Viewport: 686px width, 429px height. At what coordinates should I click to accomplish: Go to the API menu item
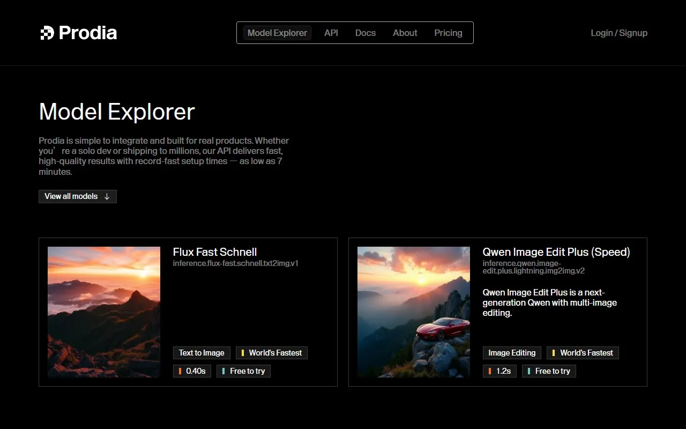click(331, 33)
